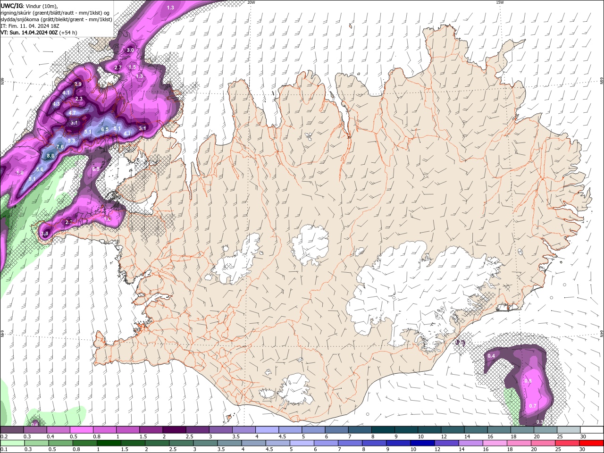The image size is (604, 453).
Task: Click the red swatch ending the lower scale
Action: click(592, 443)
